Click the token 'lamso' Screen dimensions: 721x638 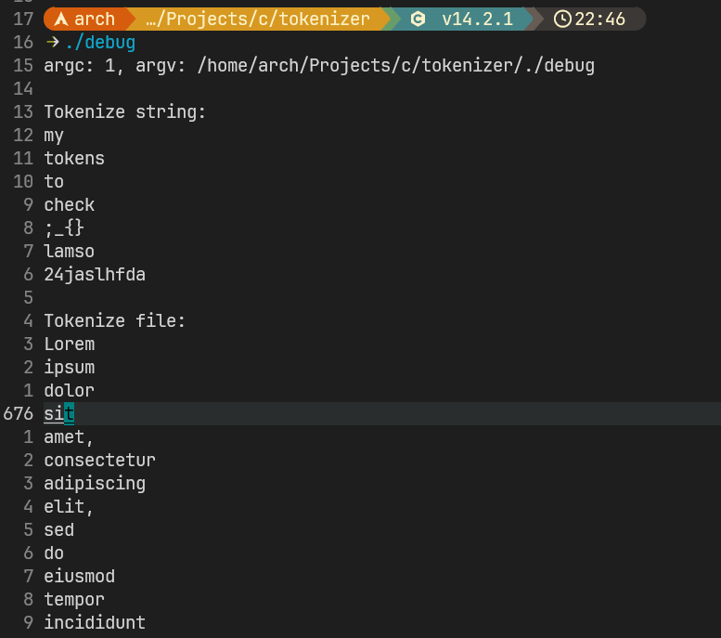coord(69,252)
